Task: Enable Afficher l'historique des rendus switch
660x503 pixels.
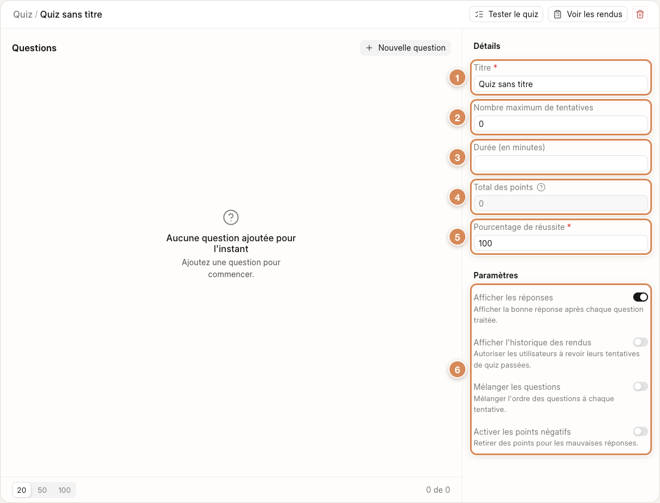Action: (640, 342)
